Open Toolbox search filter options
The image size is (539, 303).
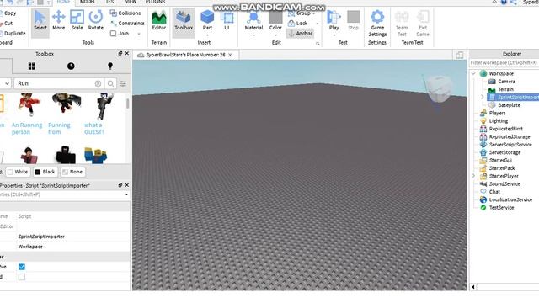(x=123, y=83)
